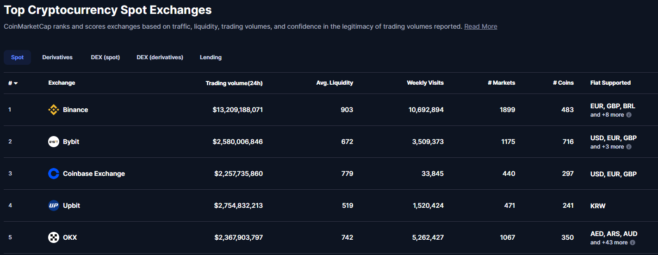Click OKX fiat list AED, ARS, AUD
The image size is (658, 255).
(x=614, y=234)
